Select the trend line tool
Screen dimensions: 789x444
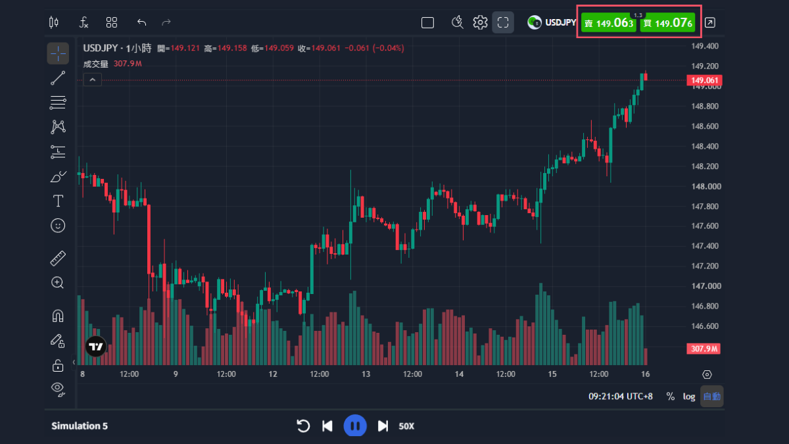(58, 78)
